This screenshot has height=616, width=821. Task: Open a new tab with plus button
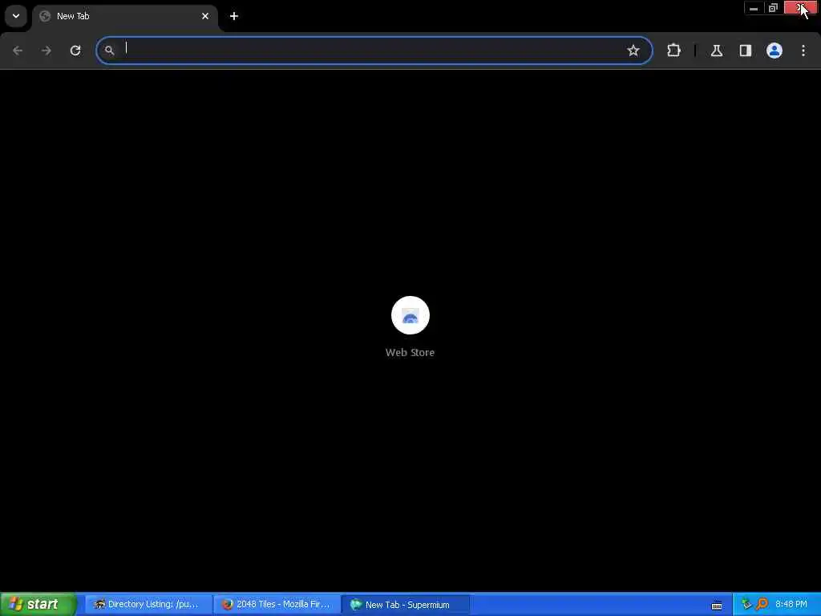(234, 16)
